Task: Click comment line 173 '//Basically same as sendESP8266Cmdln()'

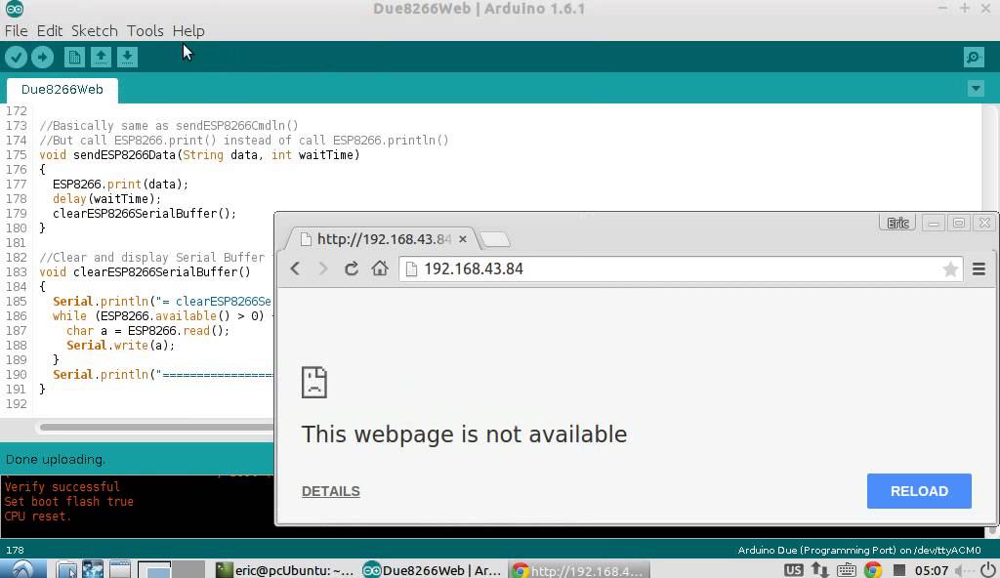Action: 169,126
